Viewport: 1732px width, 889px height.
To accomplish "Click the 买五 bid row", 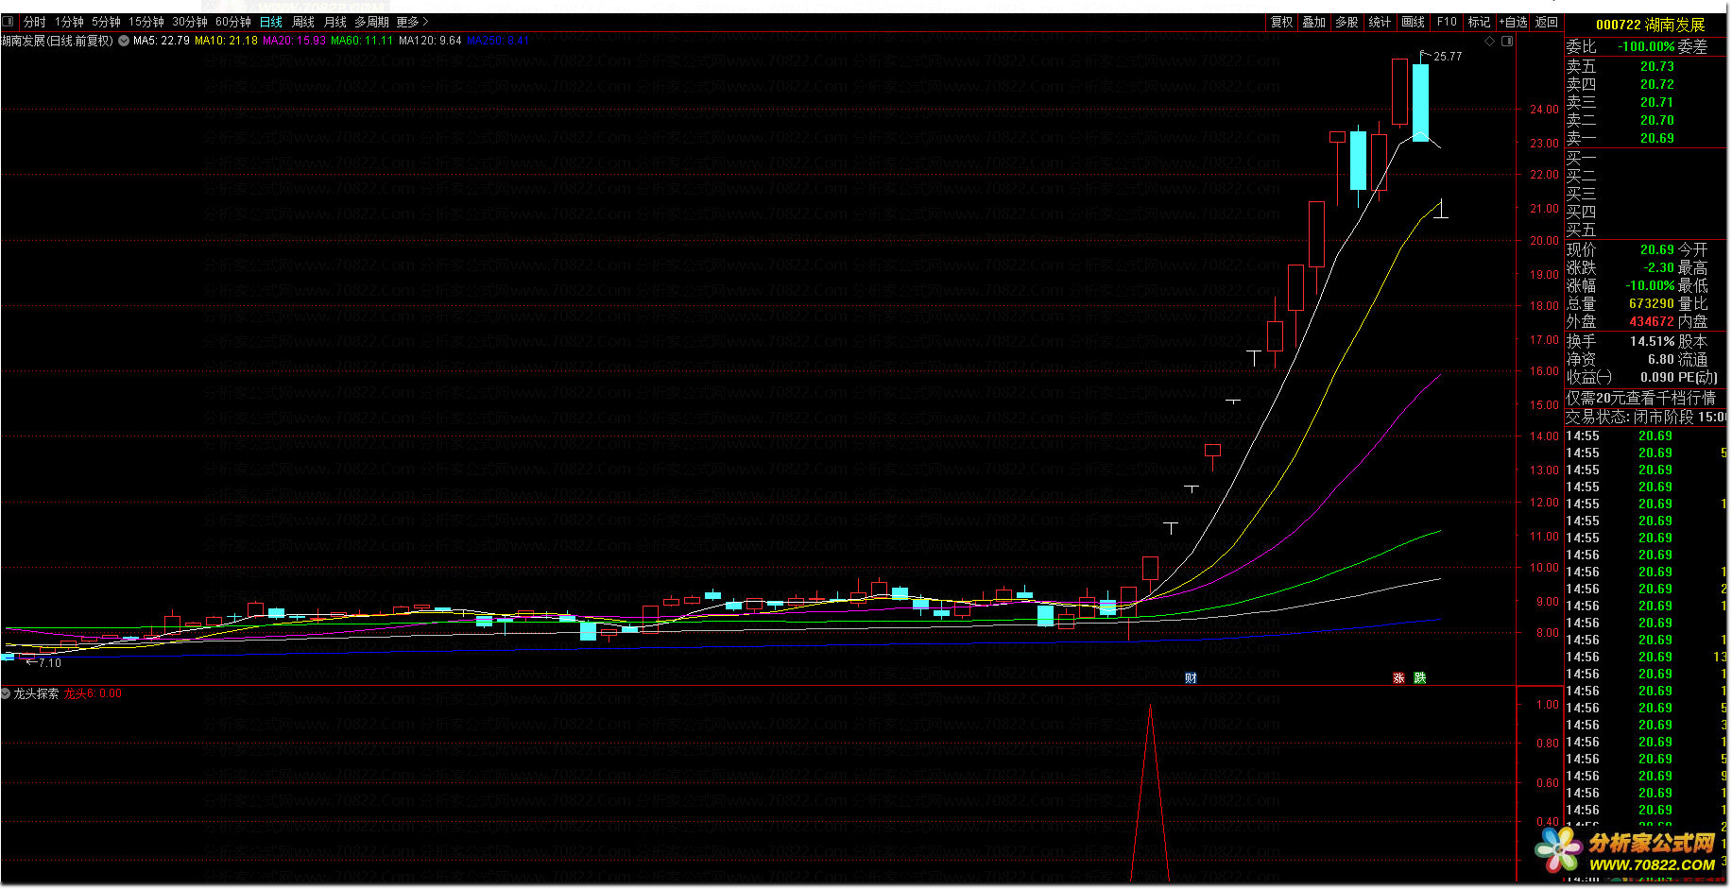I will point(1646,230).
